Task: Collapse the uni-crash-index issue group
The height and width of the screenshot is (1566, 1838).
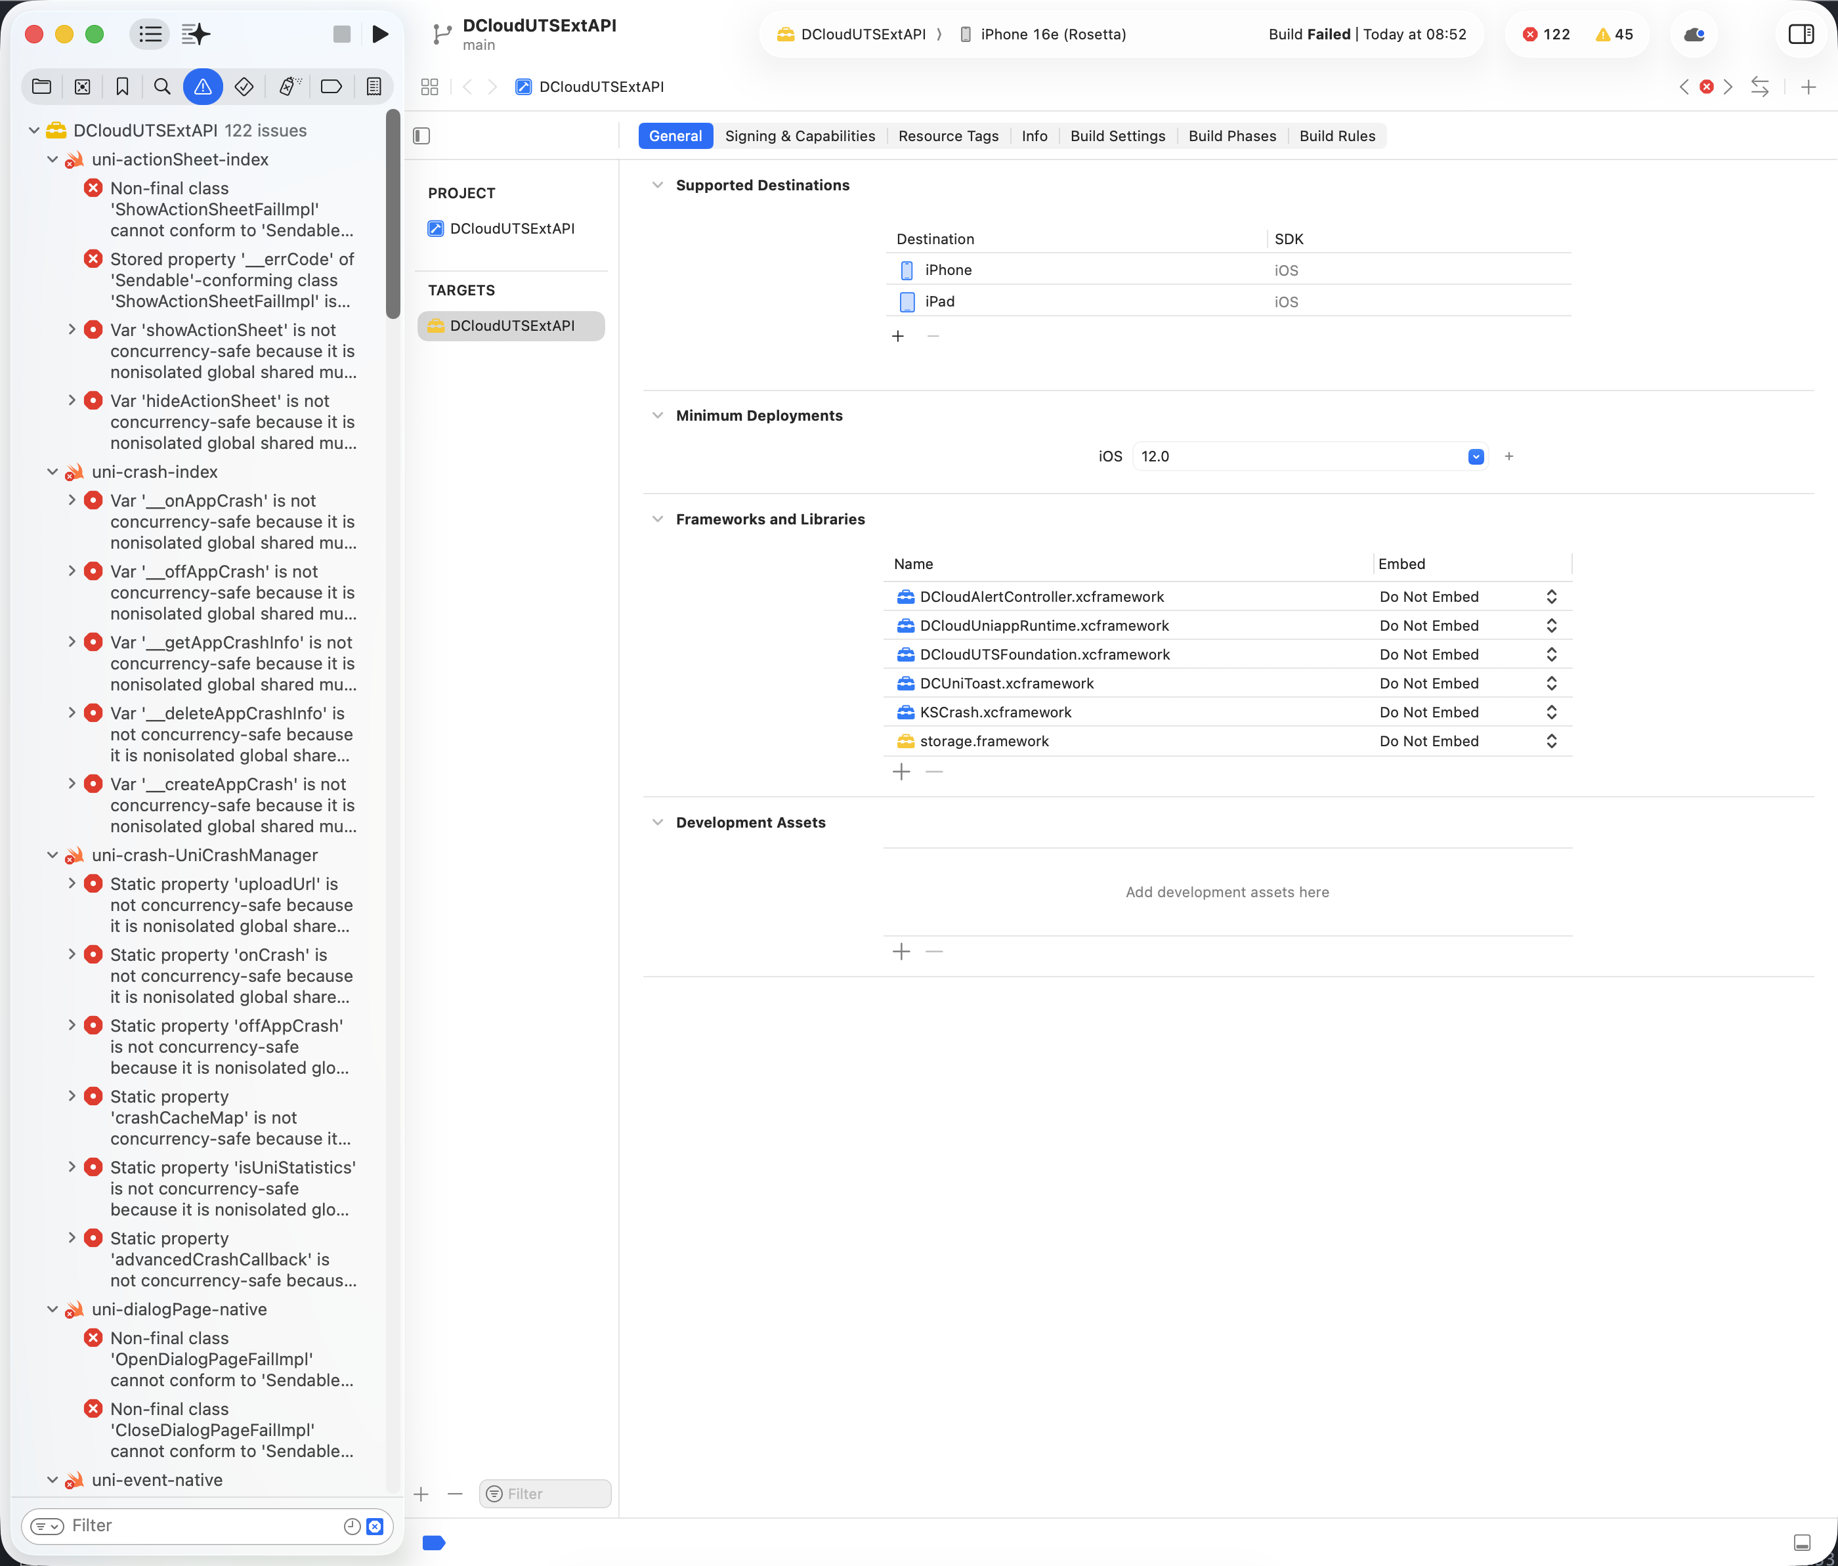Action: click(x=53, y=472)
